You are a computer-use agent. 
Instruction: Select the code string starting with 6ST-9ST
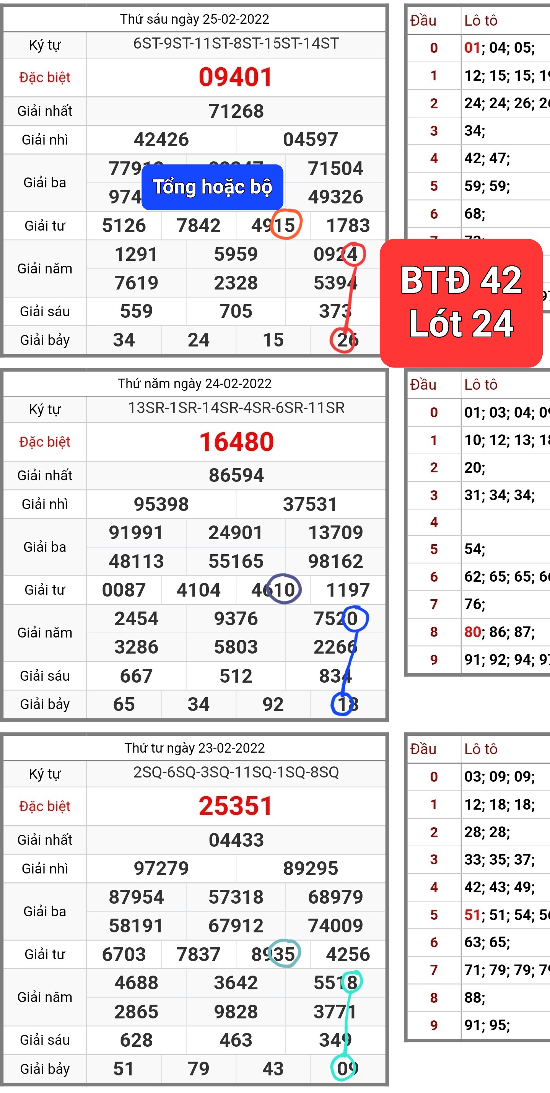236,44
